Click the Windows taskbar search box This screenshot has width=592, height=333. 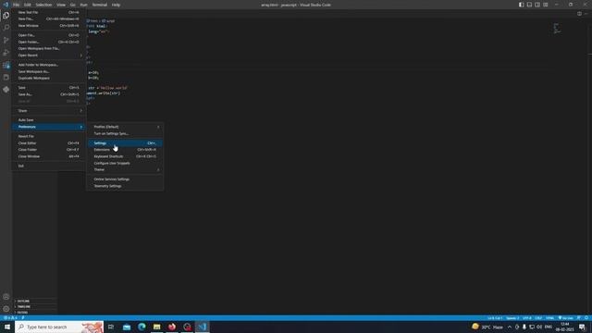coord(59,327)
